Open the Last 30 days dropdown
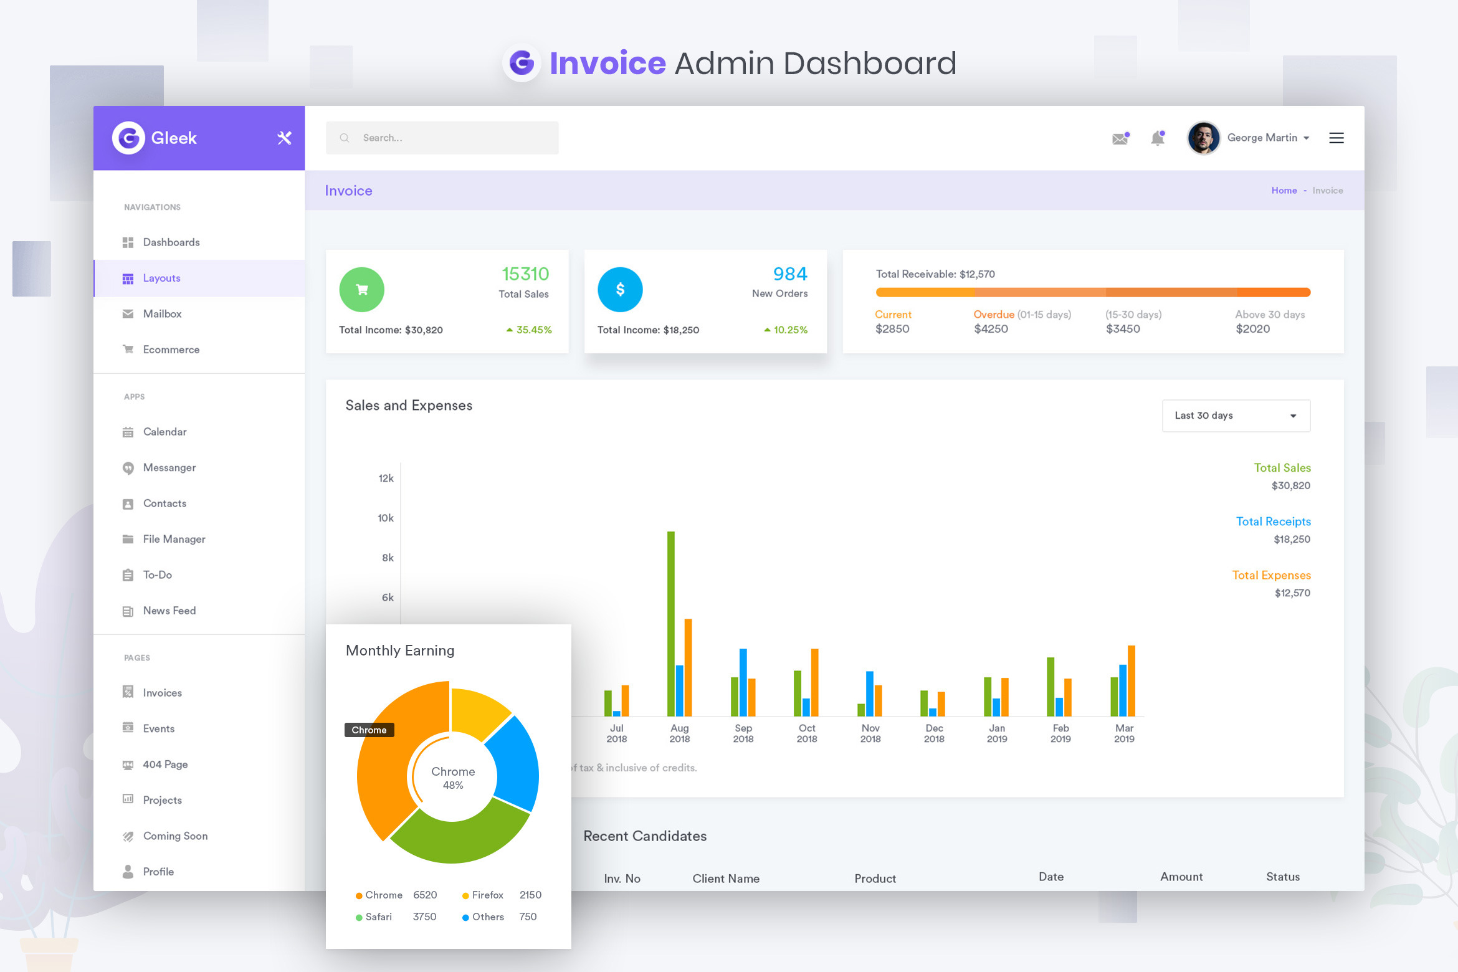Viewport: 1458px width, 972px height. pyautogui.click(x=1236, y=415)
